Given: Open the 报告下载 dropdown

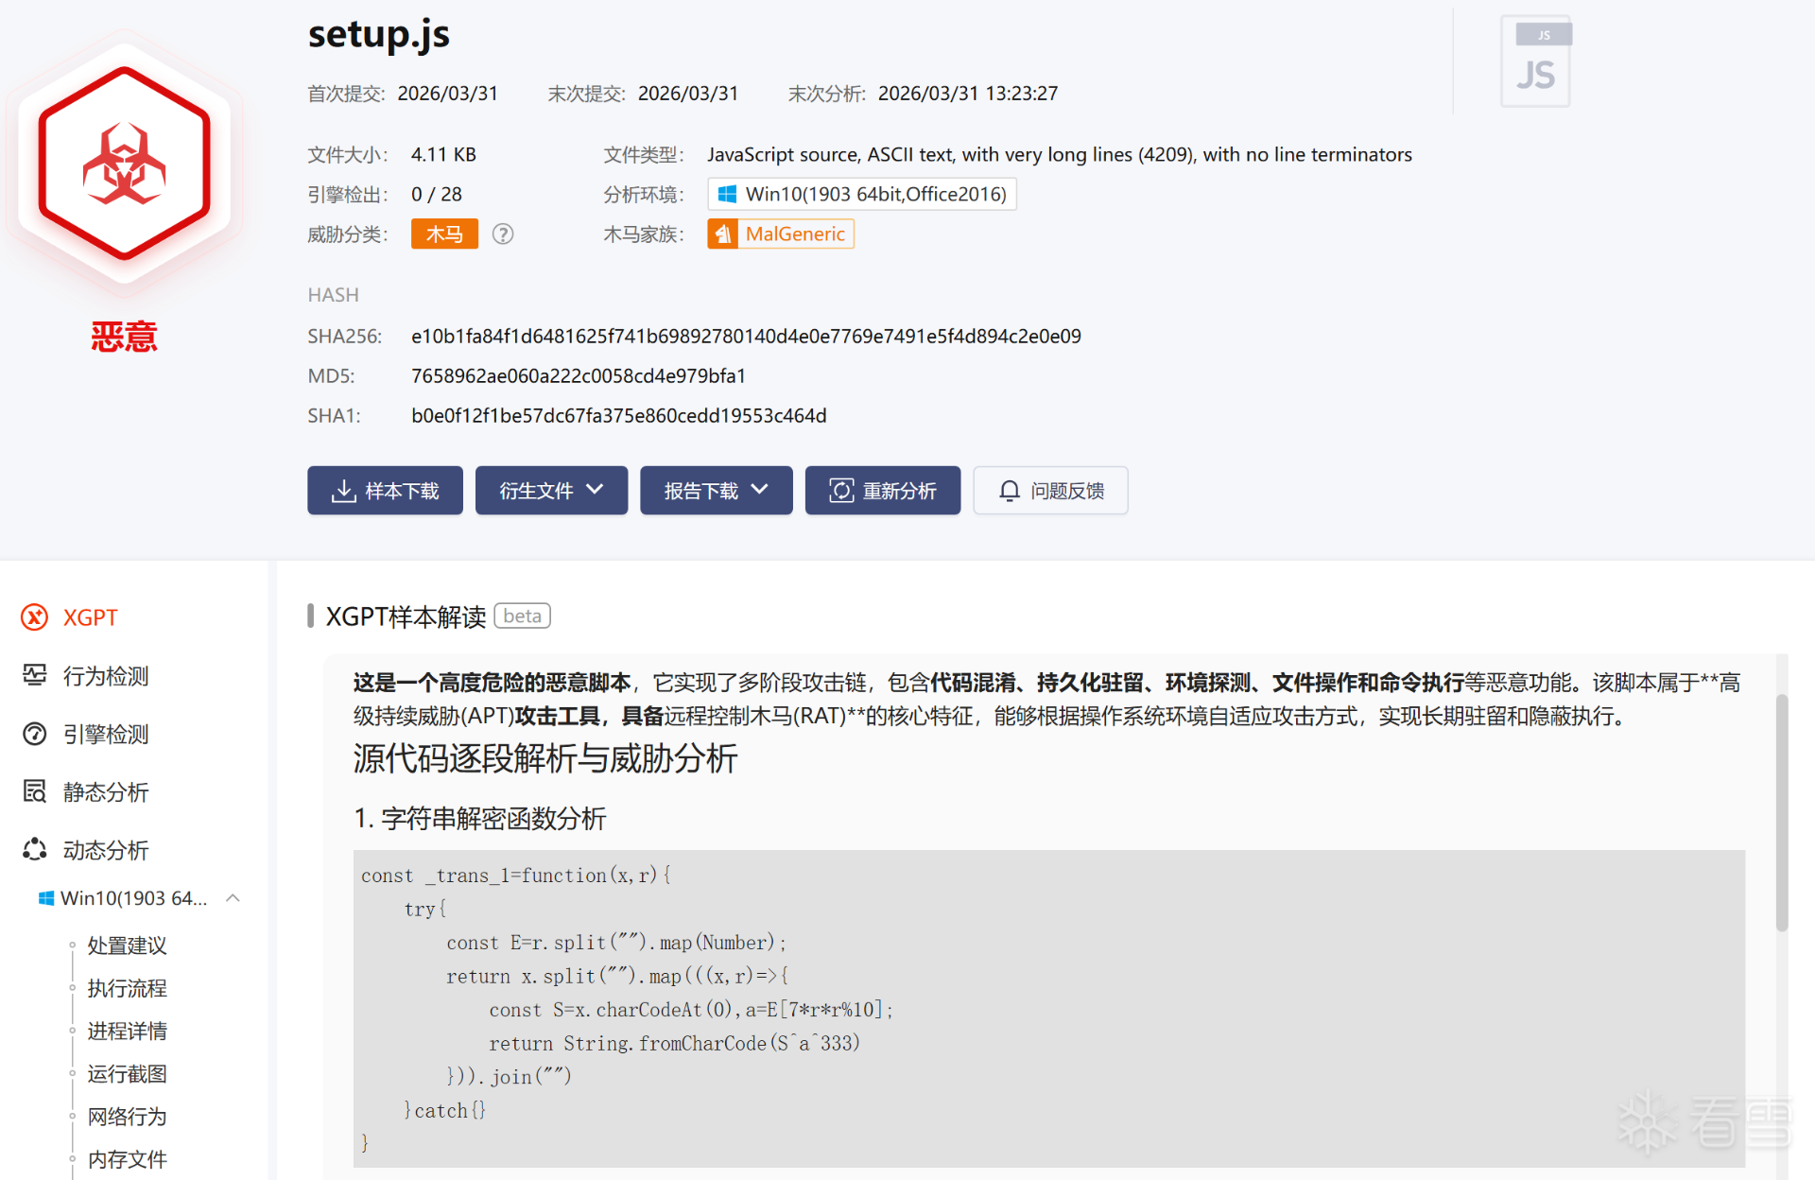Looking at the screenshot, I should click(x=716, y=490).
